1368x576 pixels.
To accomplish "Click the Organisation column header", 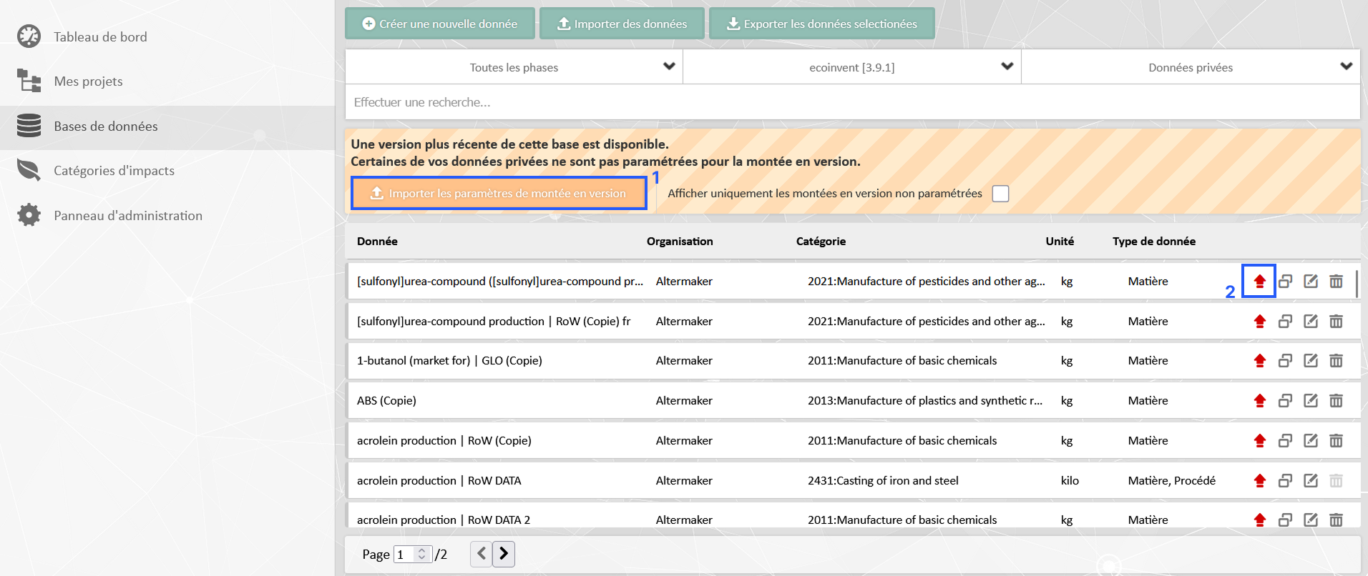I will pos(680,242).
